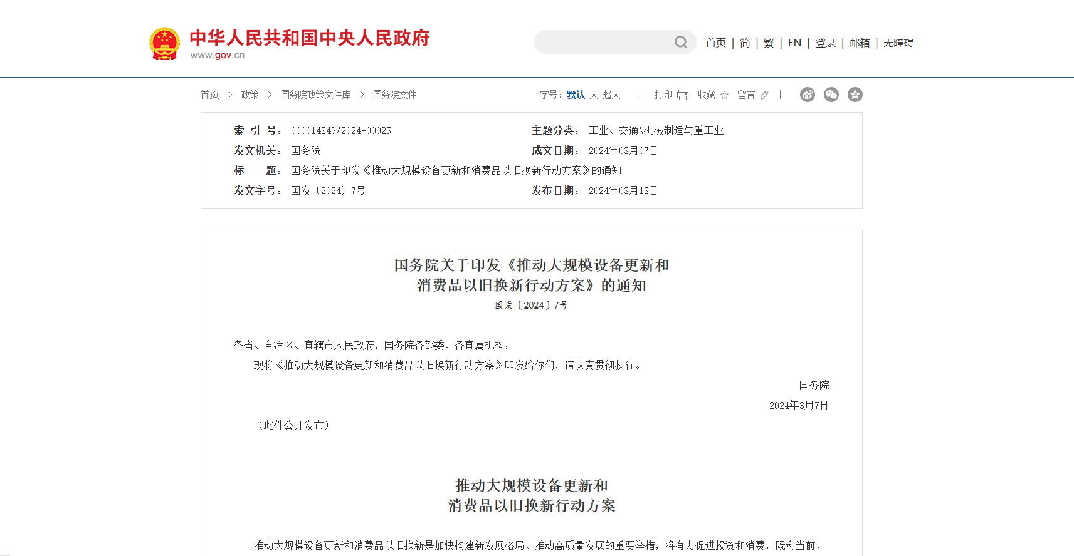The image size is (1074, 556).
Task: Click www.gov.cn URL under the logo
Action: pyautogui.click(x=218, y=55)
